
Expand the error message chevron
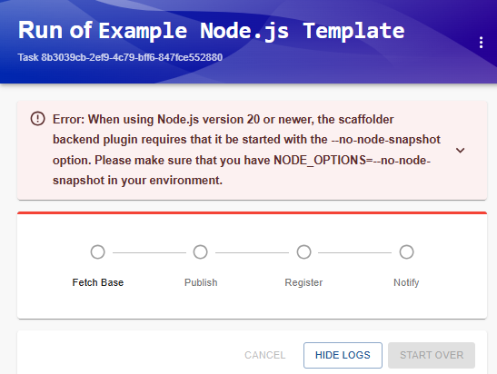tap(461, 150)
